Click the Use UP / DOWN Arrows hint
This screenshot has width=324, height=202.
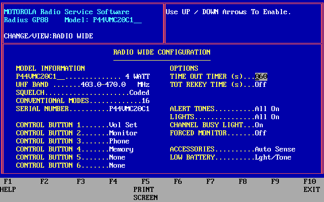228,12
